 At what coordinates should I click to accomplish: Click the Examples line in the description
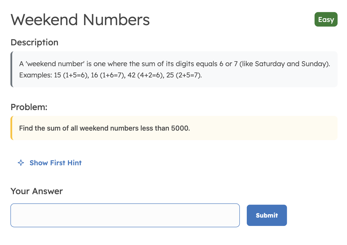(110, 75)
